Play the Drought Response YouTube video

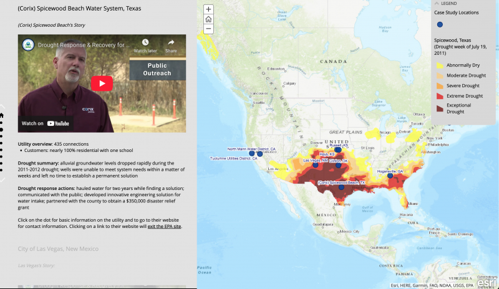point(102,83)
